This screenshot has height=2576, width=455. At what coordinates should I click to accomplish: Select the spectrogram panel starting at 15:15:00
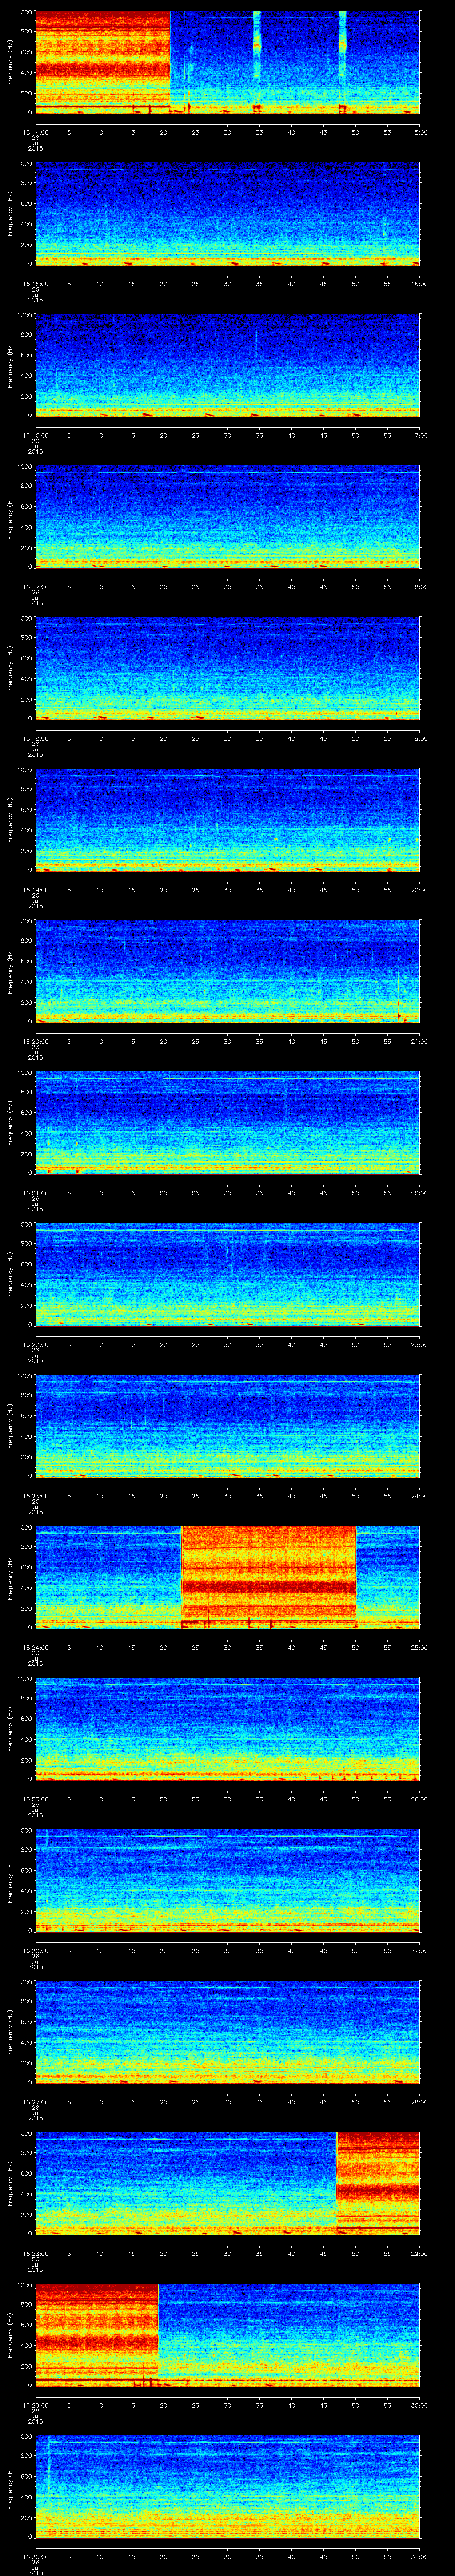[227, 214]
